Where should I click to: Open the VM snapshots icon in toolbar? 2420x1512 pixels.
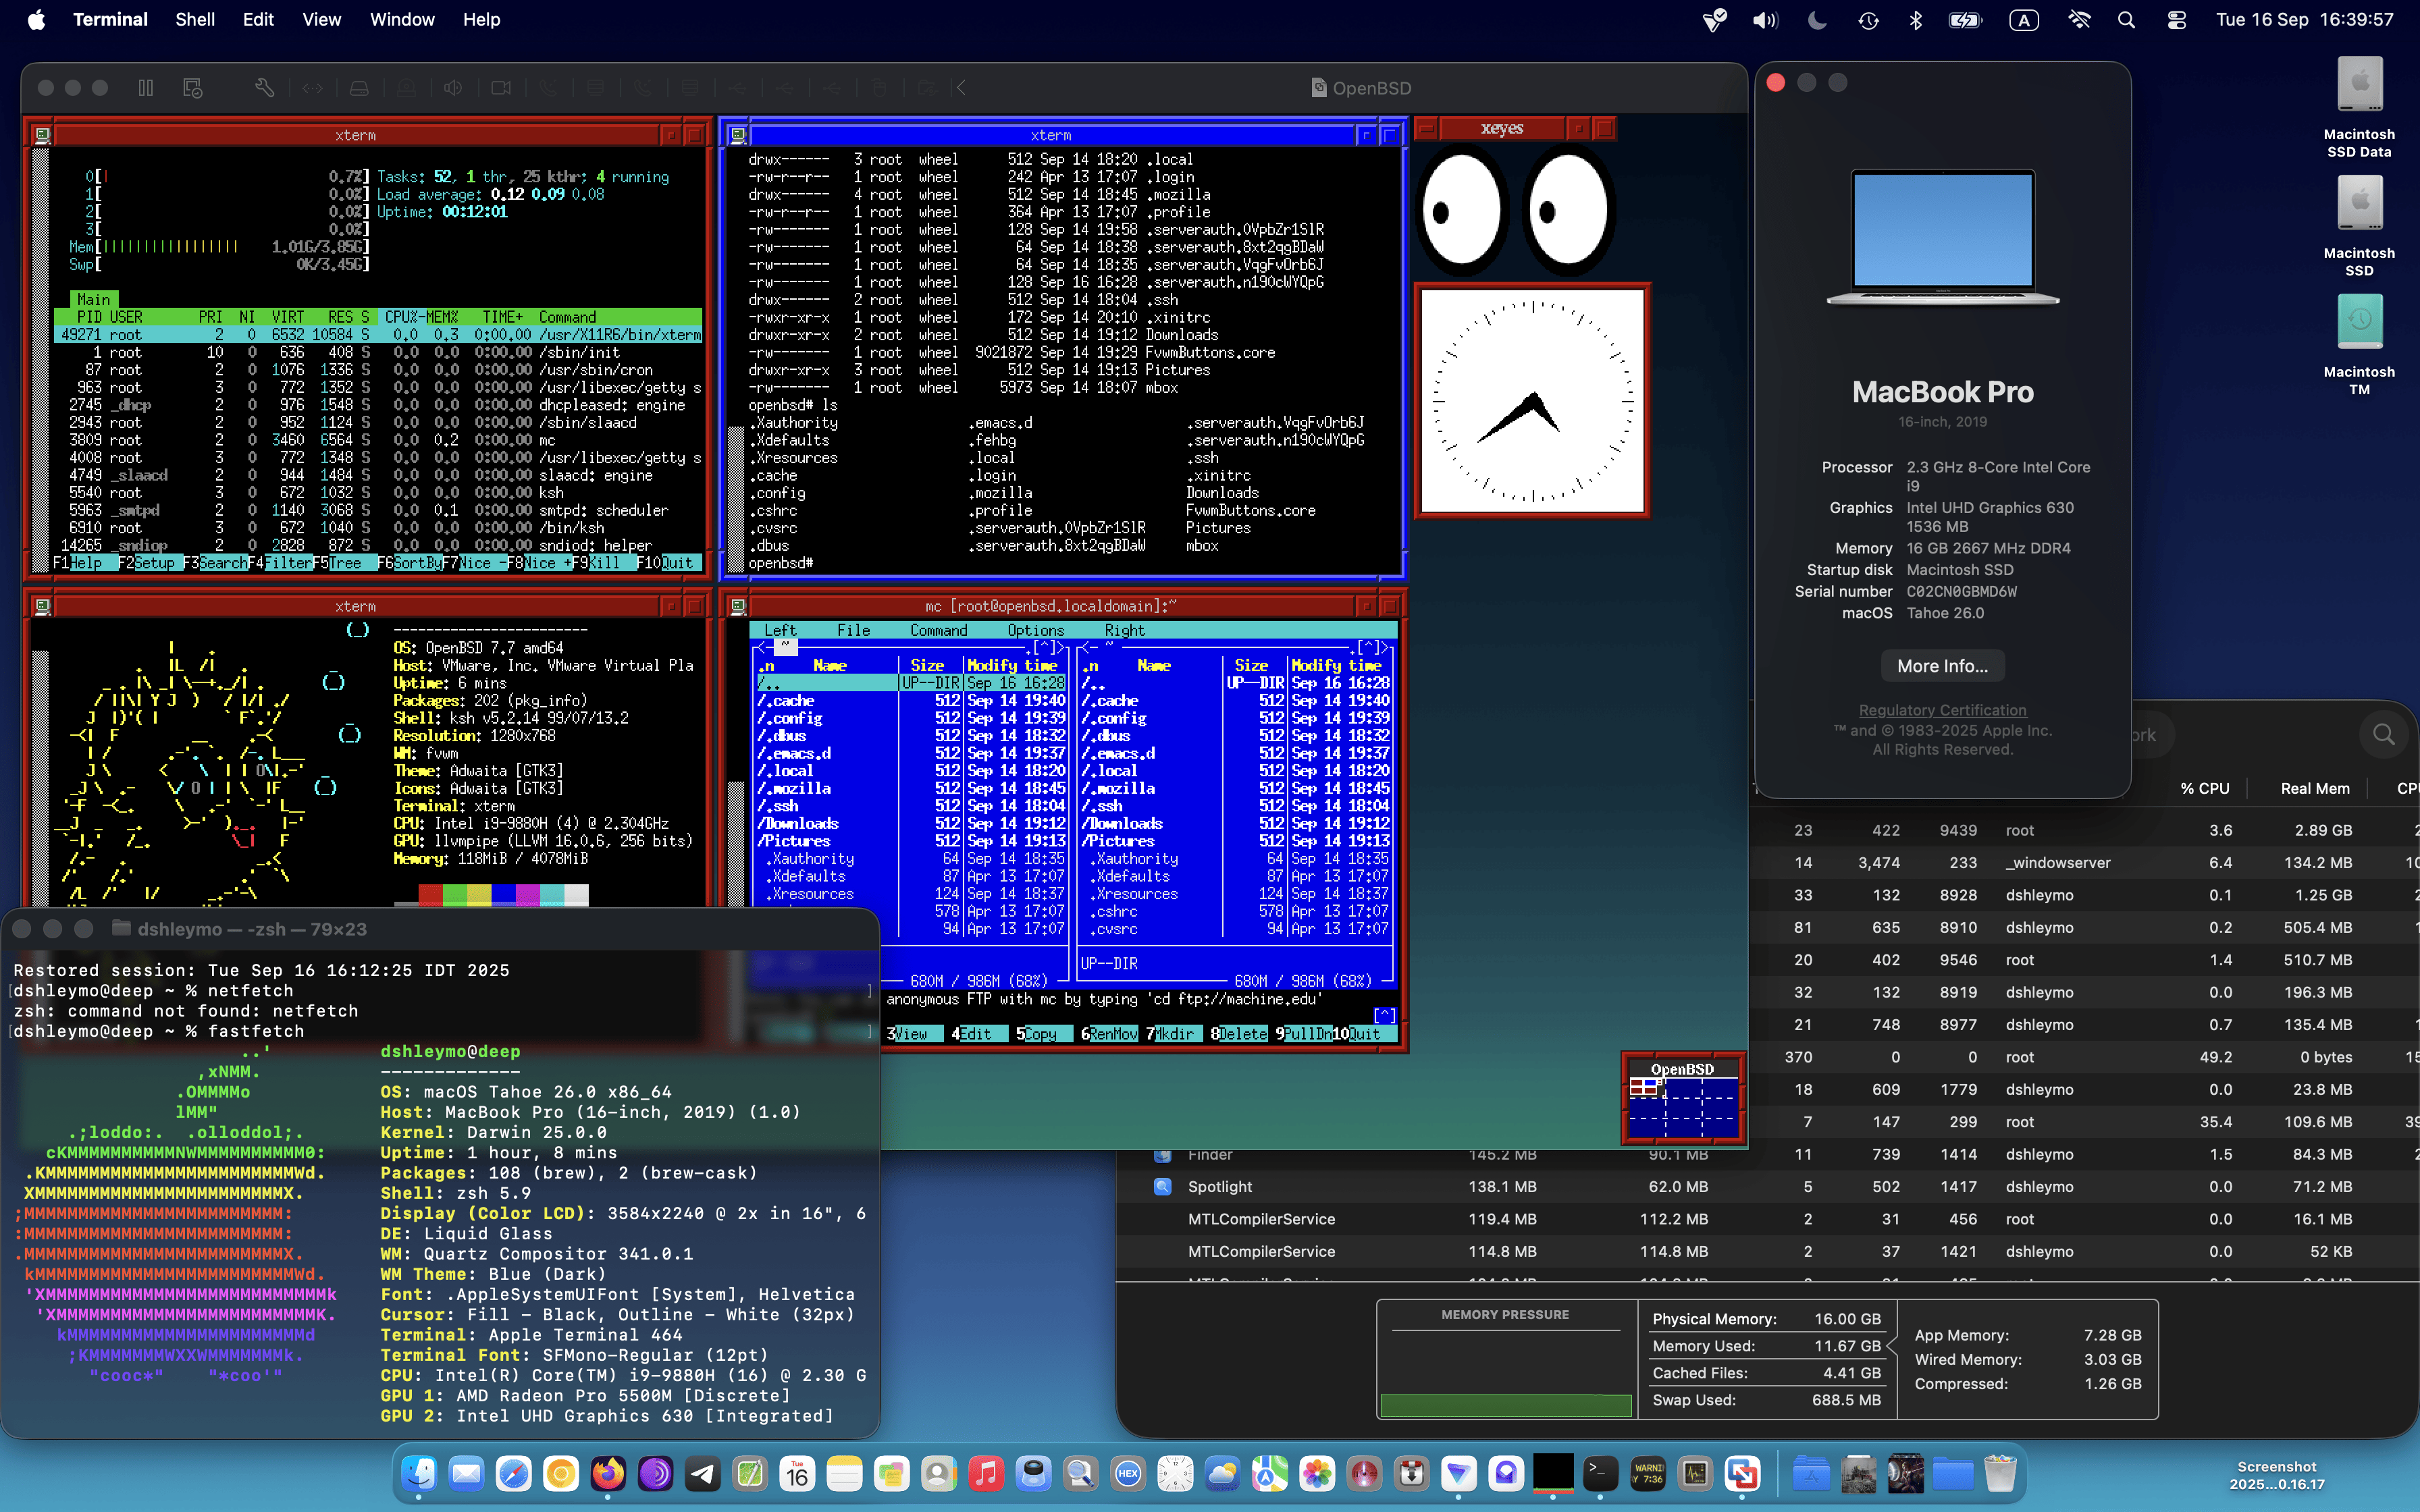tap(193, 88)
